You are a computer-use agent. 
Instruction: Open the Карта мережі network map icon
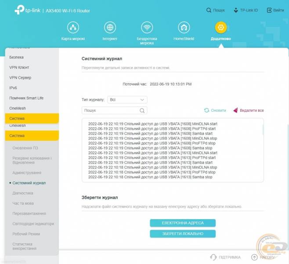(73, 28)
